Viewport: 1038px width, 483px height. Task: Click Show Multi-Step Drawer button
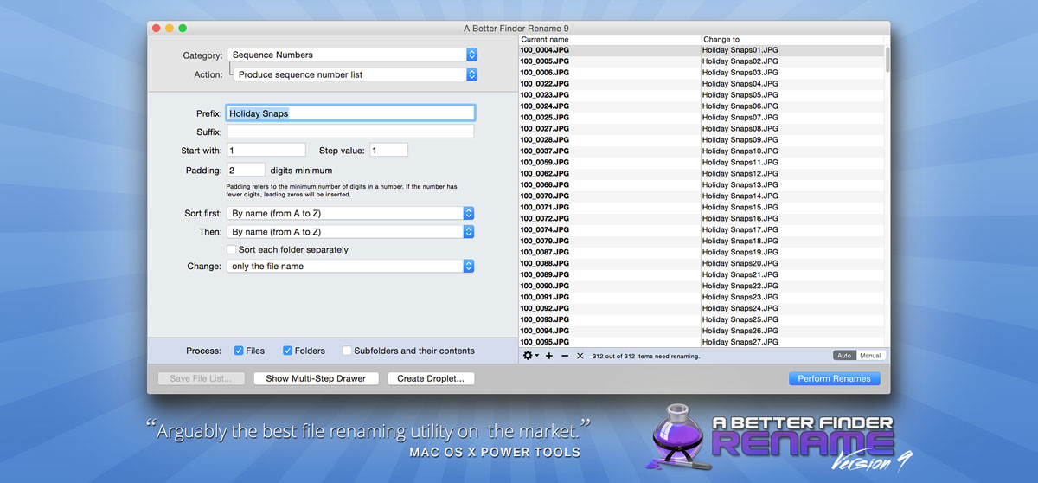(316, 378)
